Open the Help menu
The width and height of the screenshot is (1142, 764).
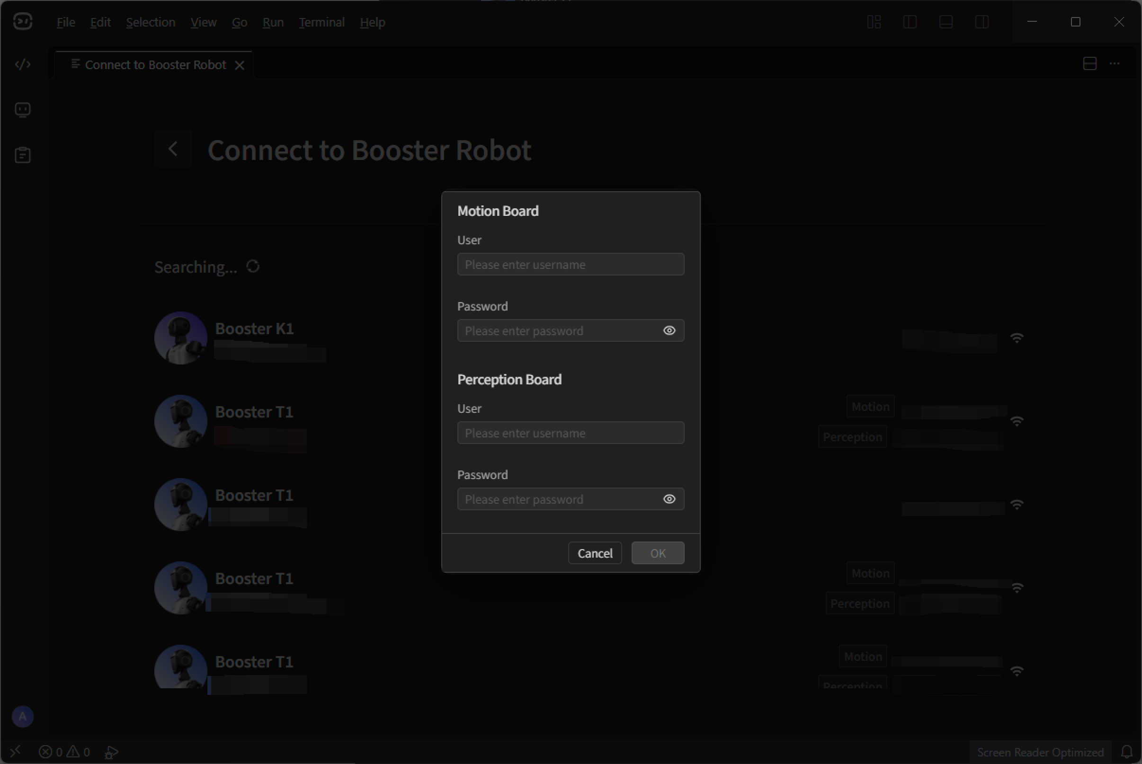(373, 22)
